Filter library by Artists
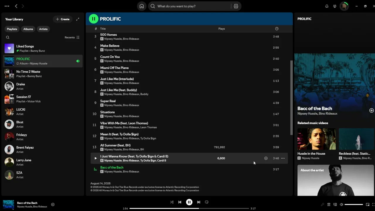The height and width of the screenshot is (211, 375). coord(43,29)
